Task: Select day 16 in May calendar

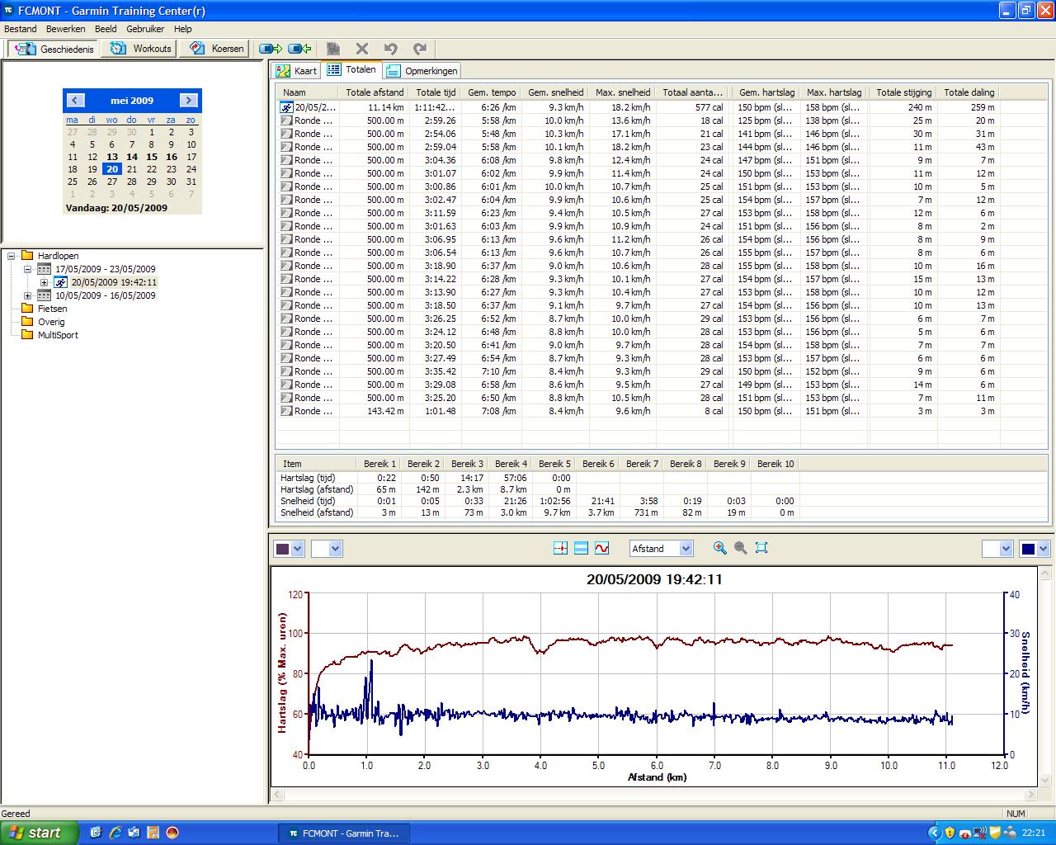Action: (172, 157)
